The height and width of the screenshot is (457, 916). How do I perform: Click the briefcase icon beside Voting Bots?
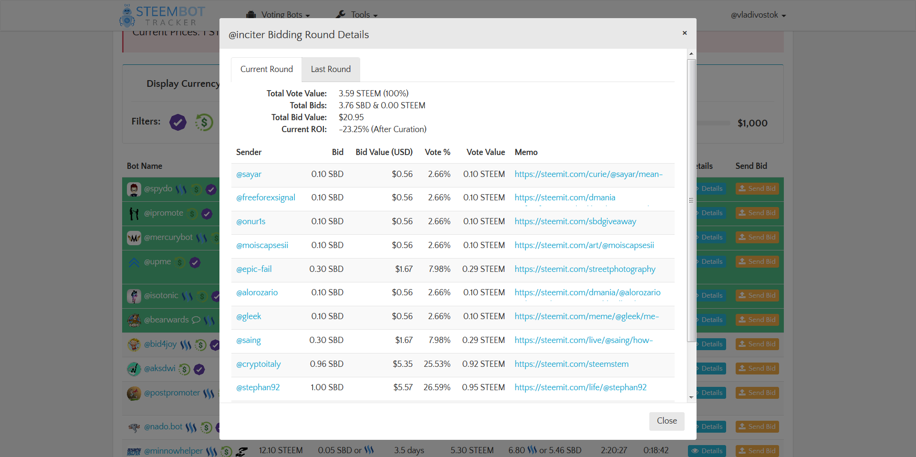click(x=251, y=15)
